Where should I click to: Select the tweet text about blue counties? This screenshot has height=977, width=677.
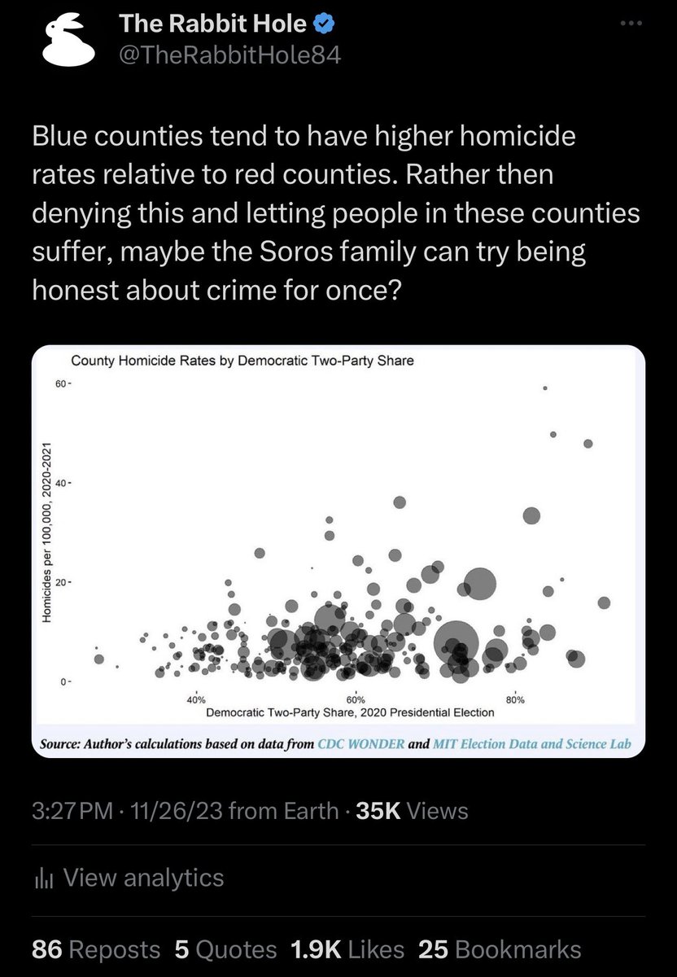(335, 212)
